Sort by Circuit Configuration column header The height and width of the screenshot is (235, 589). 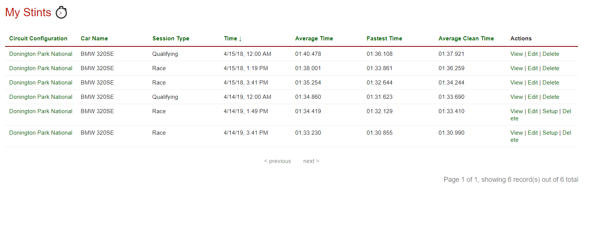[x=38, y=38]
